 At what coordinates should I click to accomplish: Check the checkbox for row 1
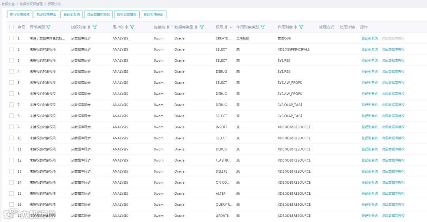point(11,38)
